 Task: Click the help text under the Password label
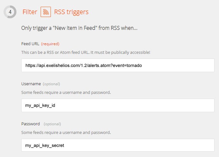tap(66, 132)
